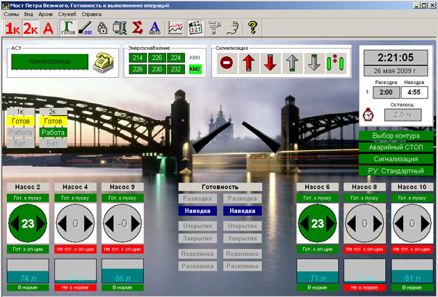Open the Выбор контура selector
Viewport: 438px width, 297px height.
click(x=396, y=135)
